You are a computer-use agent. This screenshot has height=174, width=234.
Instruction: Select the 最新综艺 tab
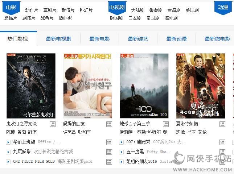138,39
